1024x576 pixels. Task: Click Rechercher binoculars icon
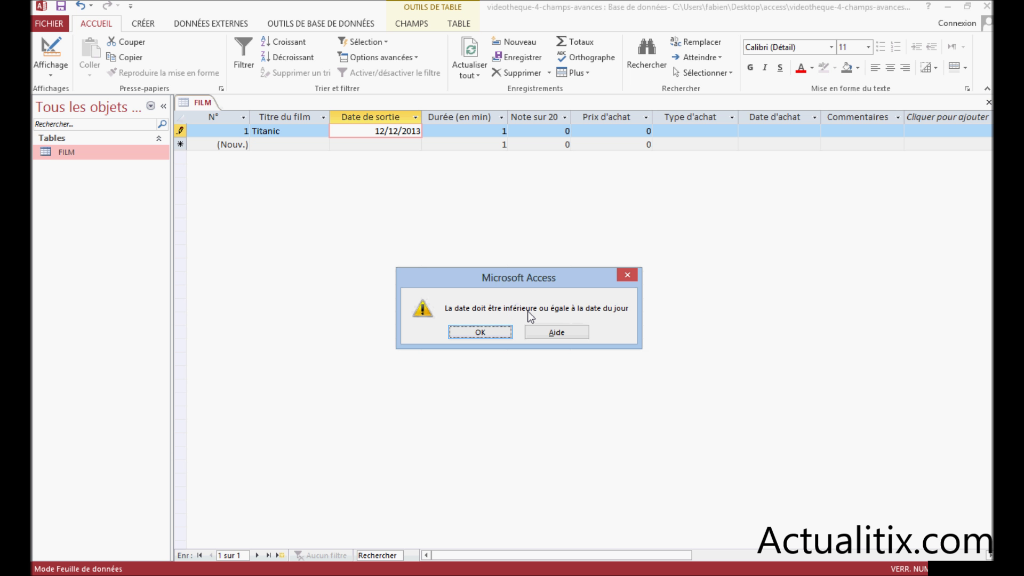[x=646, y=47]
